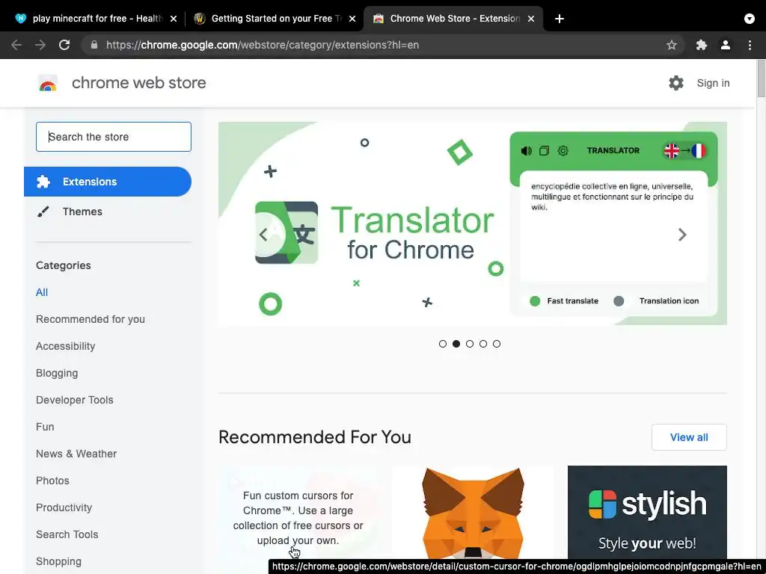Click the Search the store field
The image size is (766, 574).
click(x=114, y=137)
